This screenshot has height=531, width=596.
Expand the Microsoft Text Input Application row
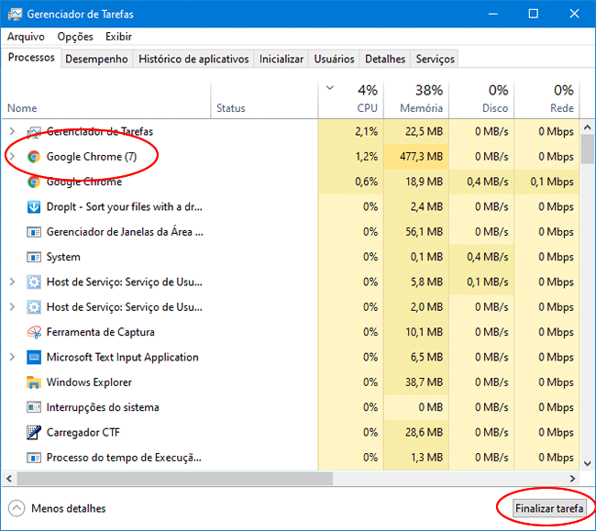coord(12,358)
